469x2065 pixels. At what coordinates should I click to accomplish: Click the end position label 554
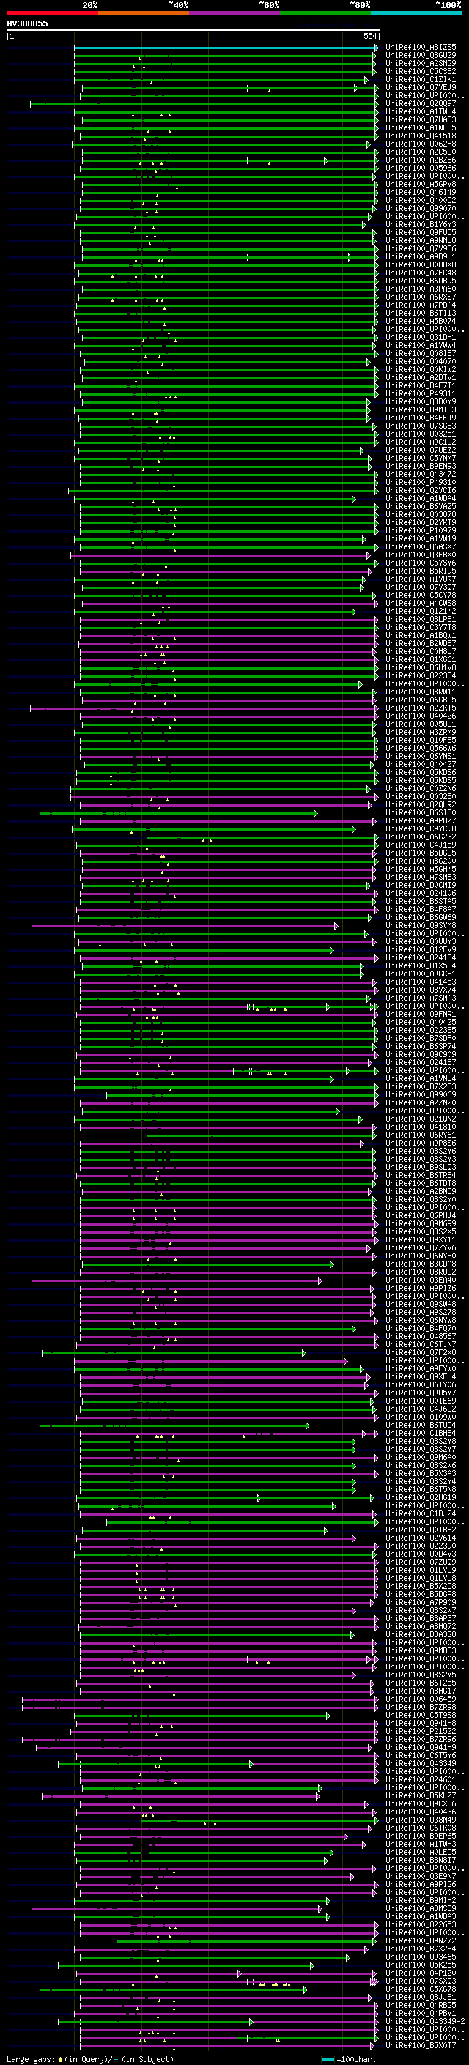click(369, 36)
